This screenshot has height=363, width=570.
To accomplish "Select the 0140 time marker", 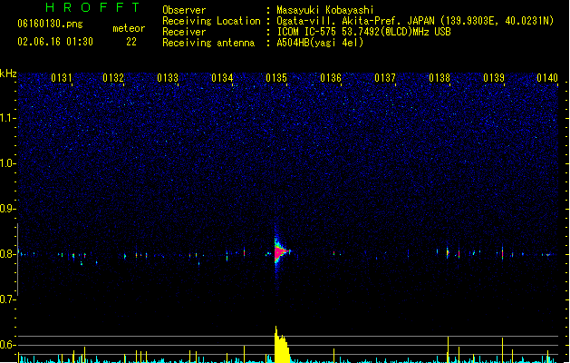I will click(547, 78).
